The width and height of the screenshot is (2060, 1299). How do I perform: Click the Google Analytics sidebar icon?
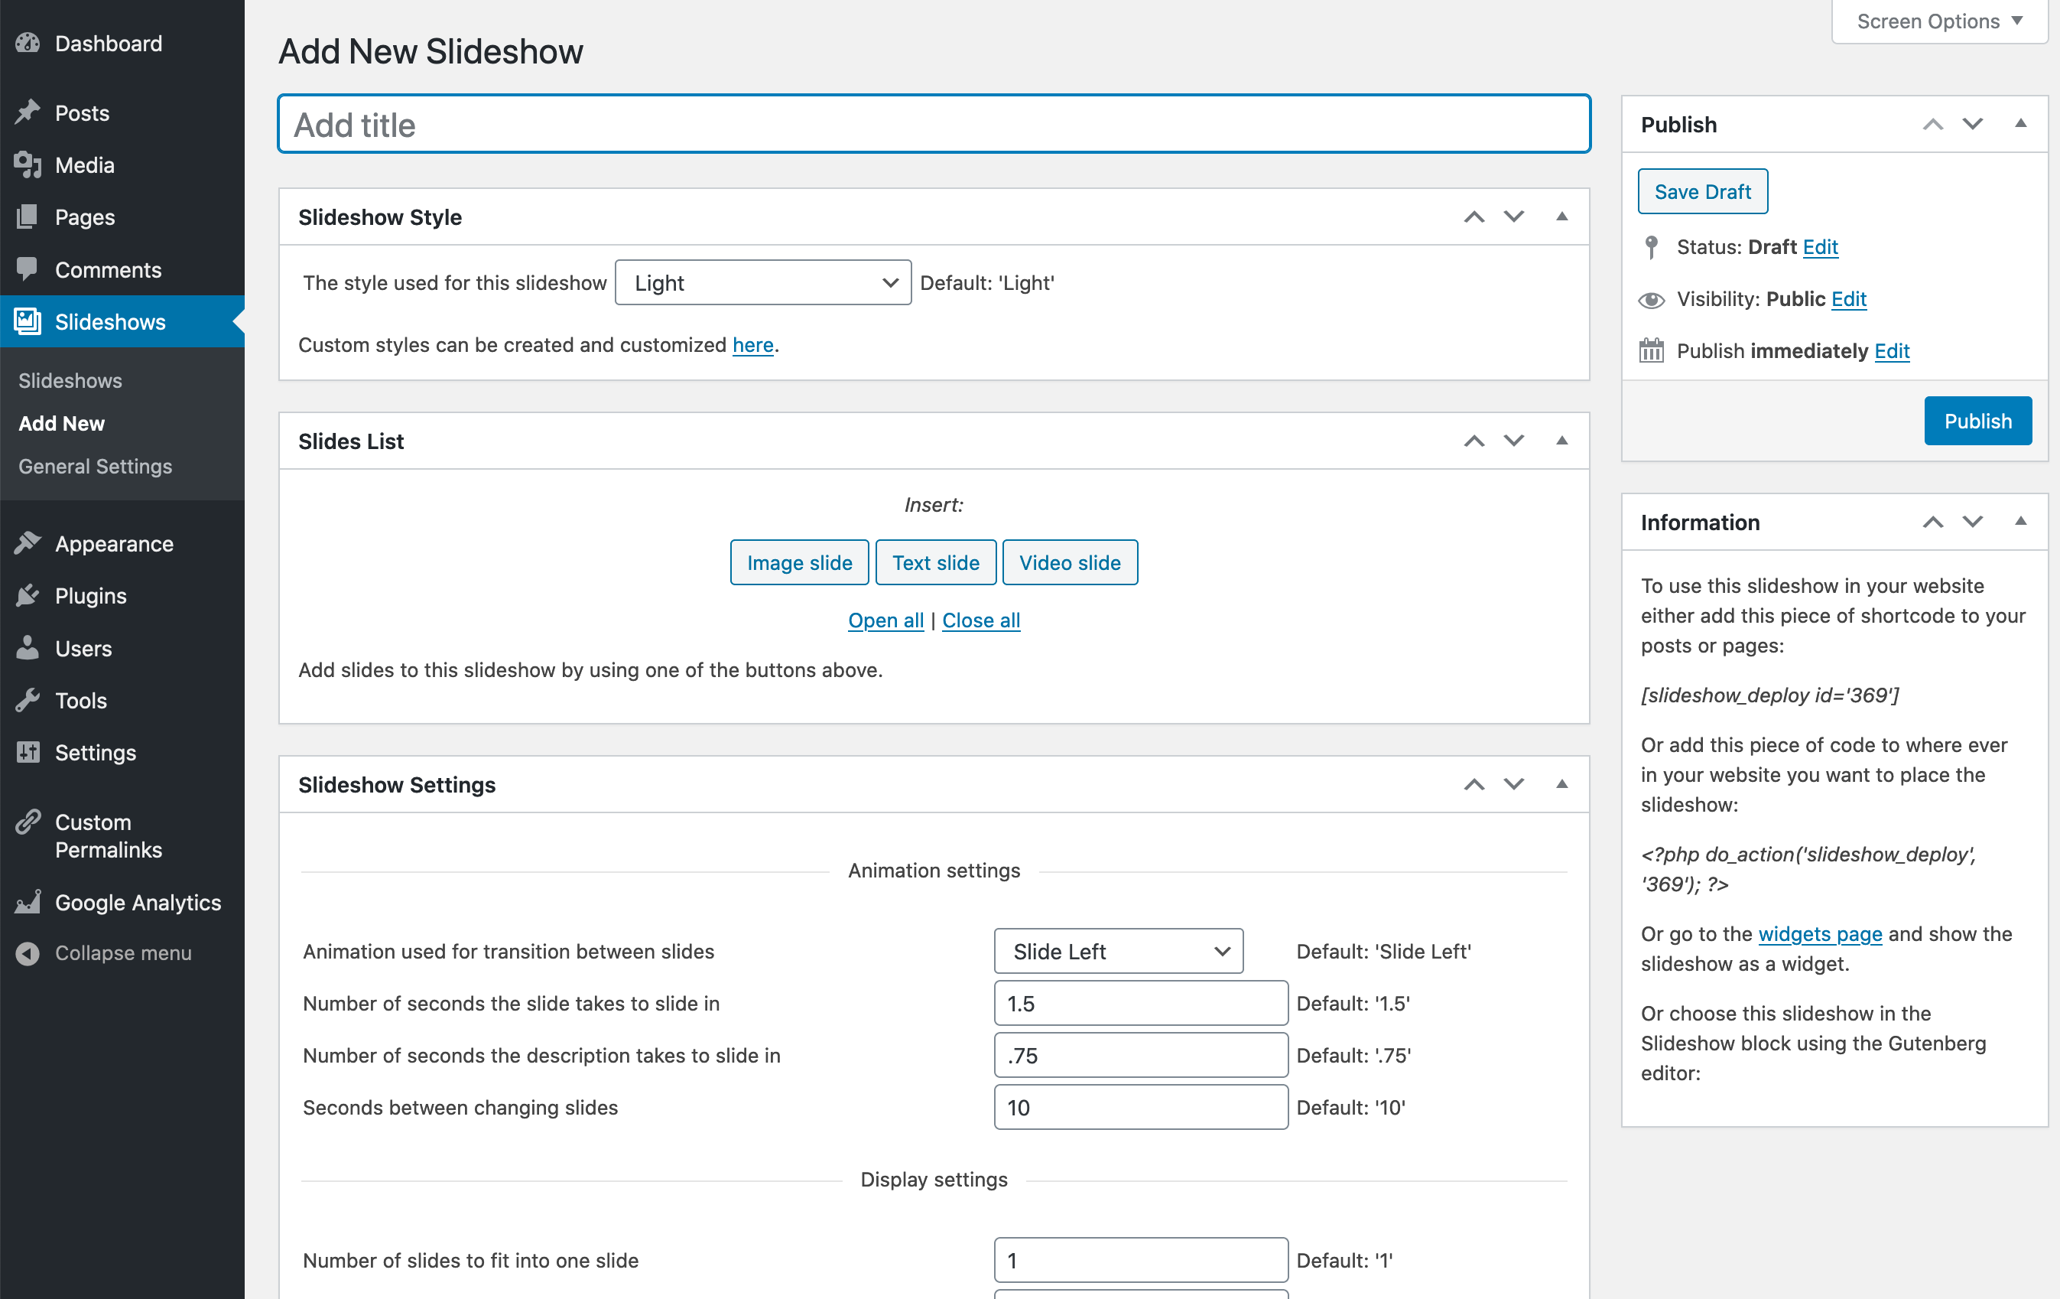pos(28,903)
